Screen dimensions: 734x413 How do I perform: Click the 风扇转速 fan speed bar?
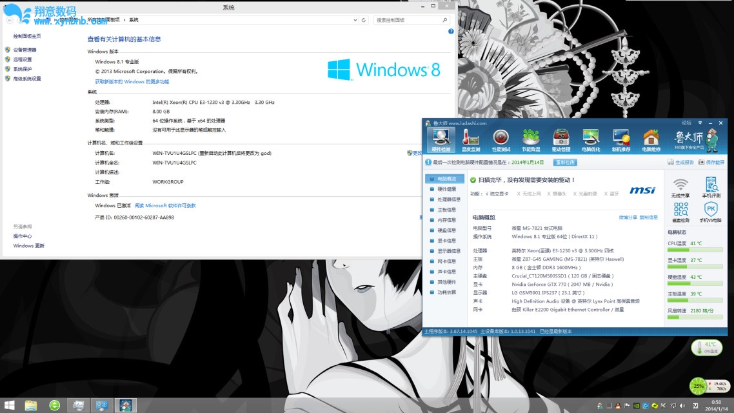(695, 317)
